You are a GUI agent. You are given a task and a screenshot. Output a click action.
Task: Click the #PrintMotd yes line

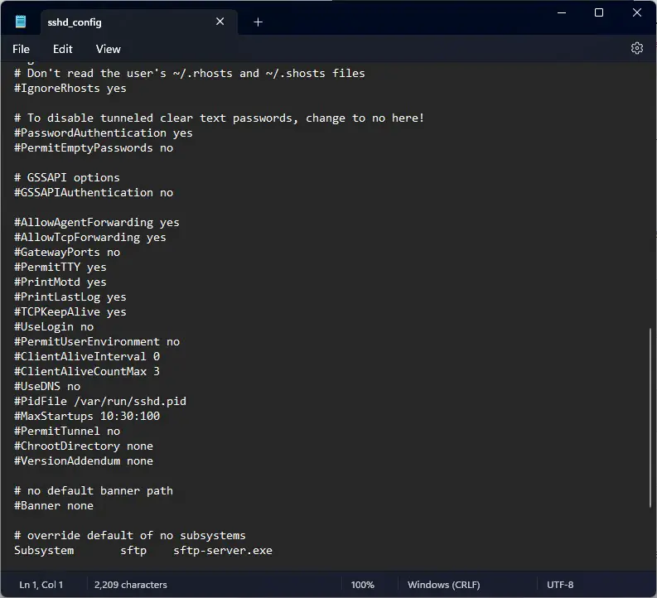(60, 282)
